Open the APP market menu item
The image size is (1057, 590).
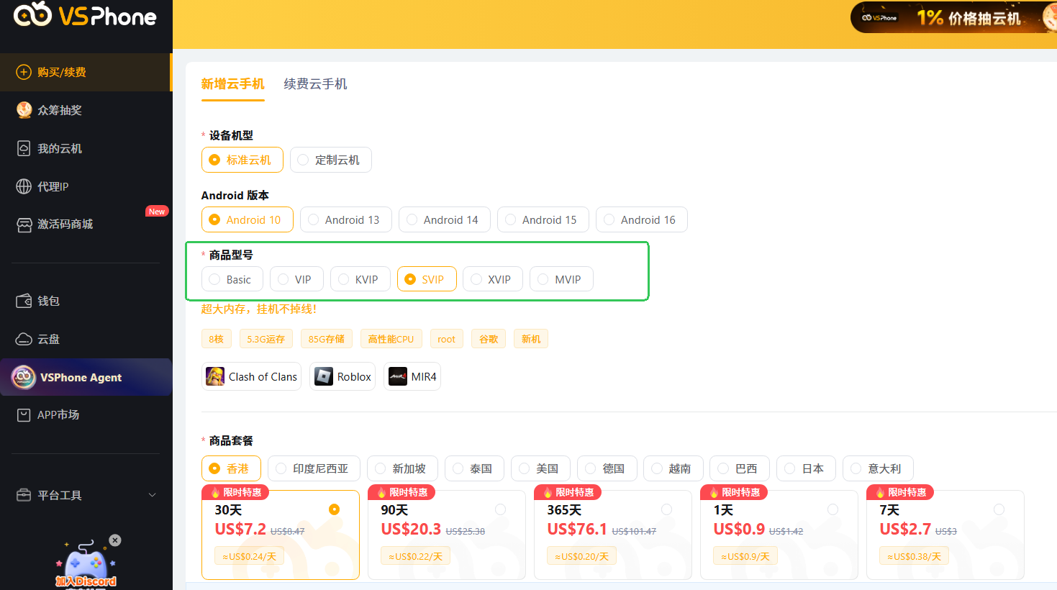[x=58, y=415]
